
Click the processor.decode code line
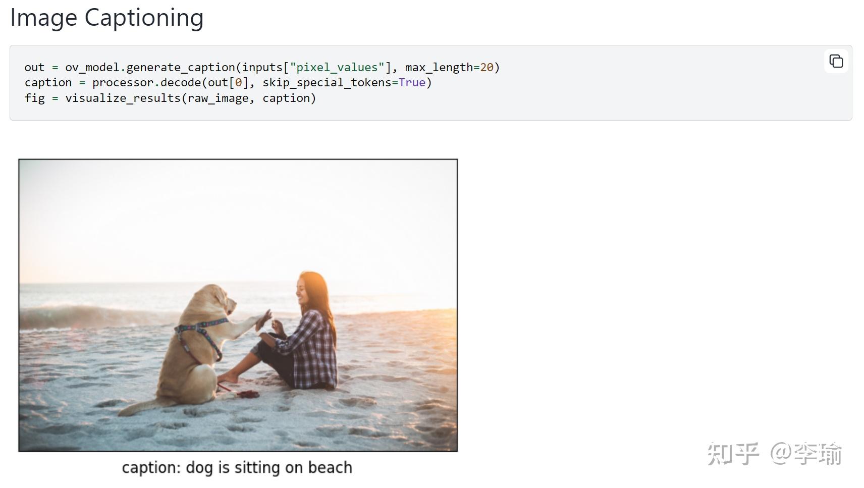point(228,82)
